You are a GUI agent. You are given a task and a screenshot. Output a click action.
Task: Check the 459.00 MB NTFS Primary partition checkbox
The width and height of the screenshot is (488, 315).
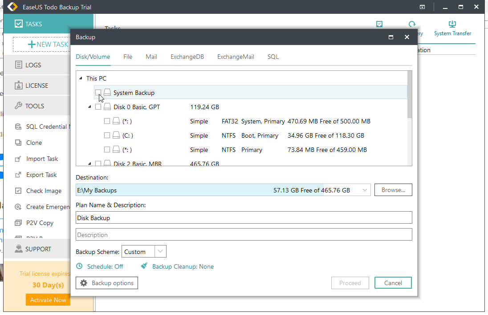107,150
